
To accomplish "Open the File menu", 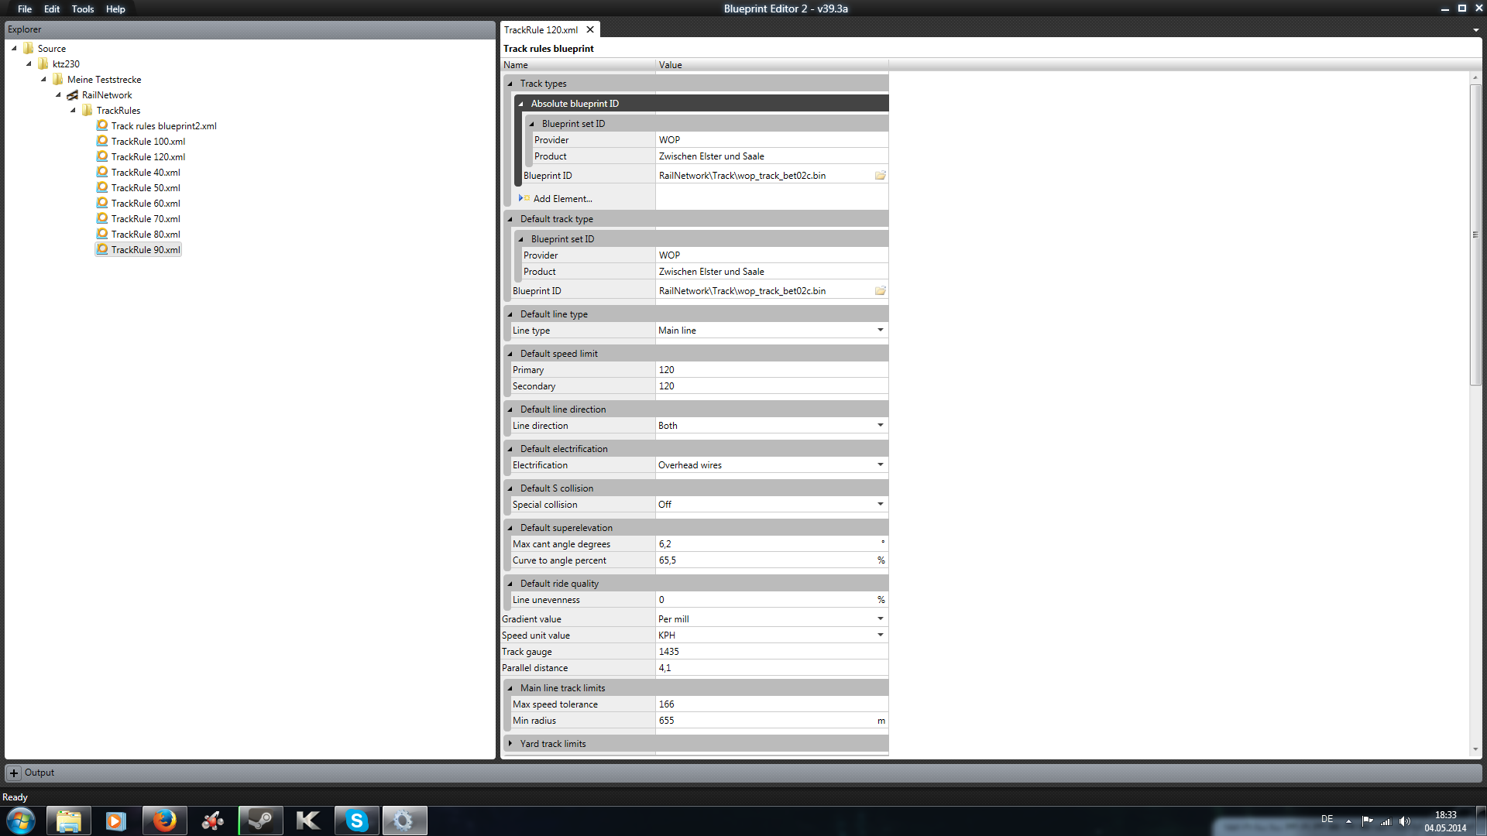I will (x=25, y=9).
